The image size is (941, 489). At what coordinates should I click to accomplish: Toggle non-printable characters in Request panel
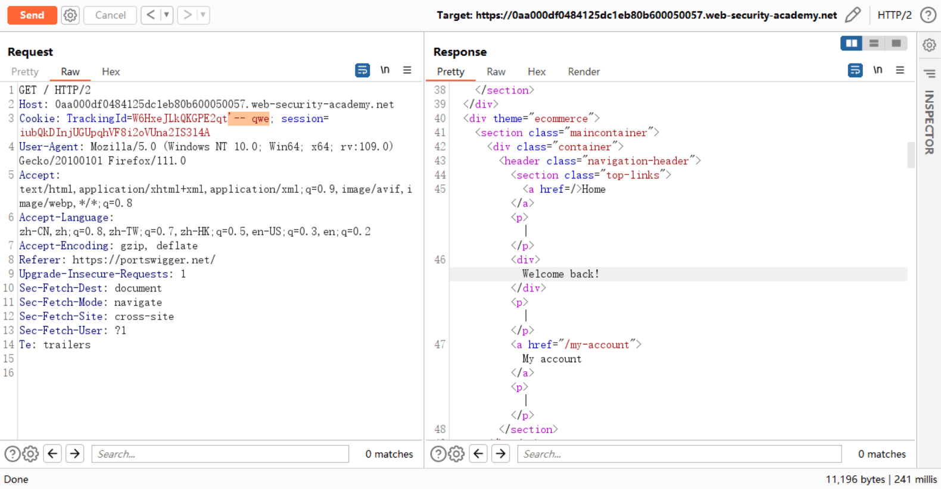pos(385,70)
